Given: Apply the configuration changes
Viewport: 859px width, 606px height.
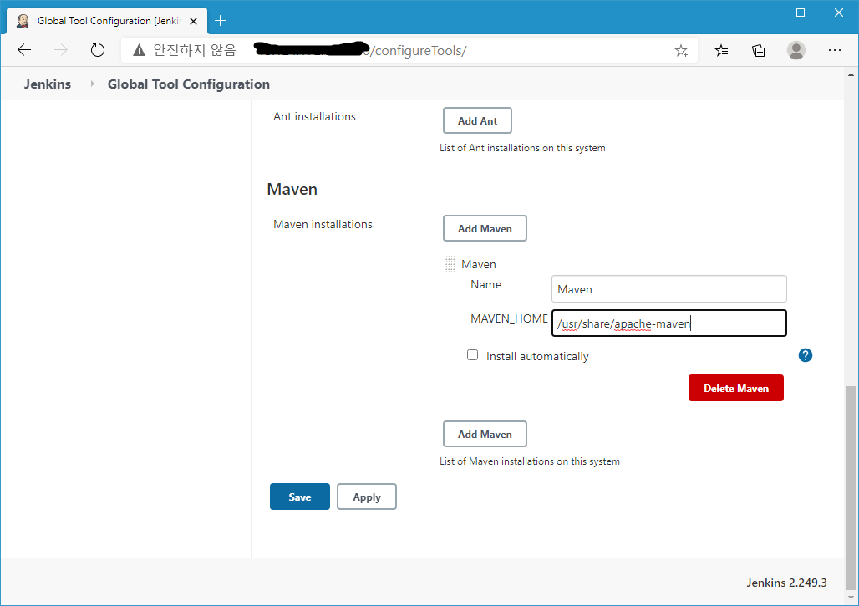Looking at the screenshot, I should click(367, 497).
